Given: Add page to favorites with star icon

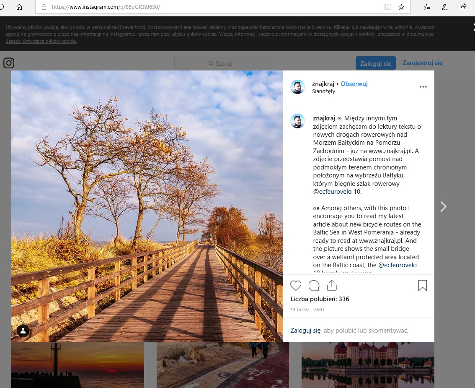Looking at the screenshot, I should tap(401, 7).
